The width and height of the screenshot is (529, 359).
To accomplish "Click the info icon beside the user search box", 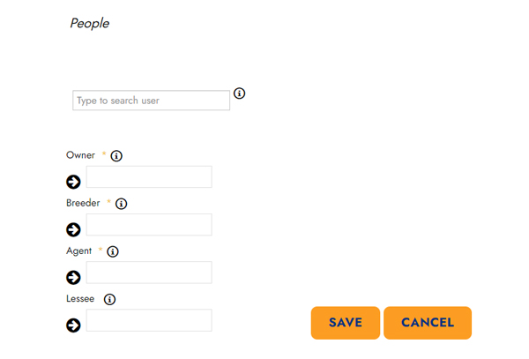I will click(x=239, y=93).
